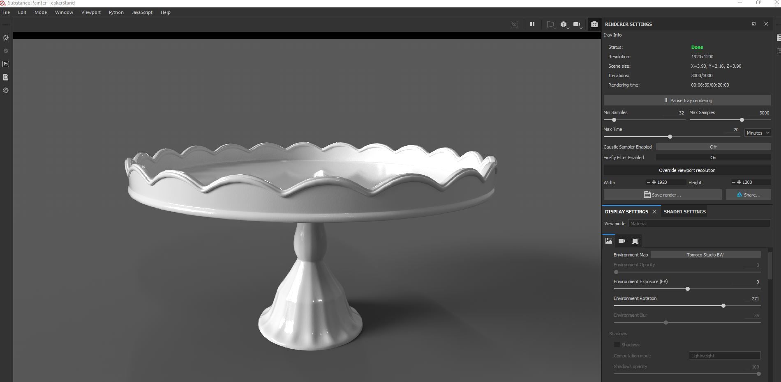The height and width of the screenshot is (382, 781).
Task: Open the Python menu
Action: coord(116,12)
